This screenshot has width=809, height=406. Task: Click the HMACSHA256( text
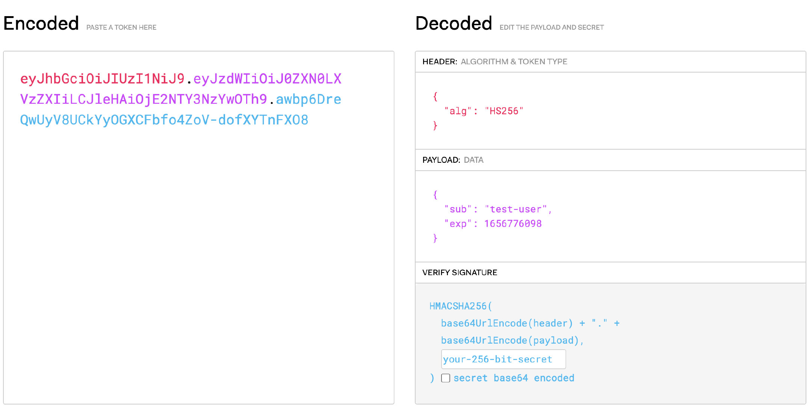click(x=460, y=306)
